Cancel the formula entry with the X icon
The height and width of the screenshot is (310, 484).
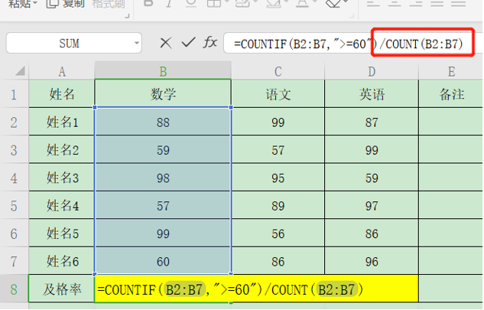166,43
